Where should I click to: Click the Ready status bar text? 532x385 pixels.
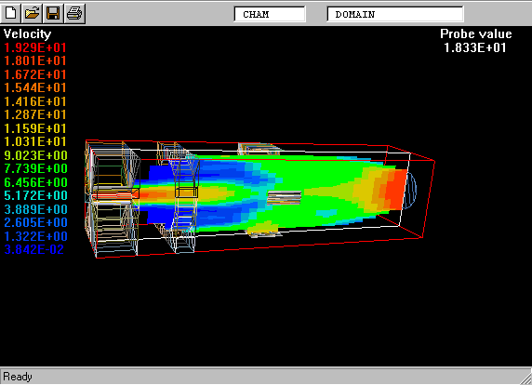tap(18, 377)
